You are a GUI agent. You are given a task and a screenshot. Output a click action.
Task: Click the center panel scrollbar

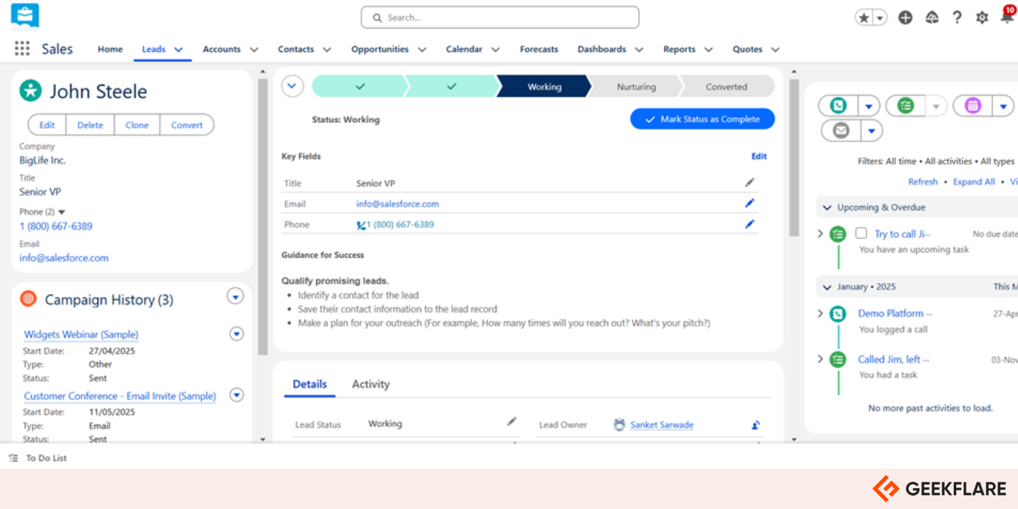[793, 157]
